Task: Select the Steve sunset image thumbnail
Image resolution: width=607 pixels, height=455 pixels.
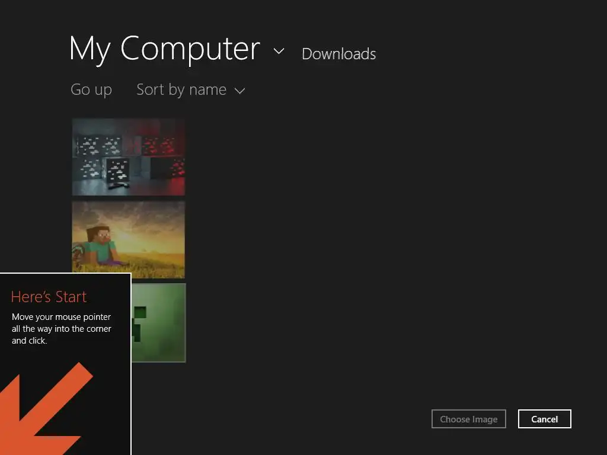Action: click(x=129, y=239)
